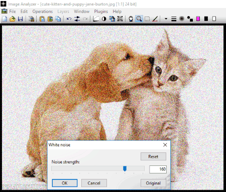Open the Plugins menu
The image size is (226, 192).
click(x=101, y=12)
